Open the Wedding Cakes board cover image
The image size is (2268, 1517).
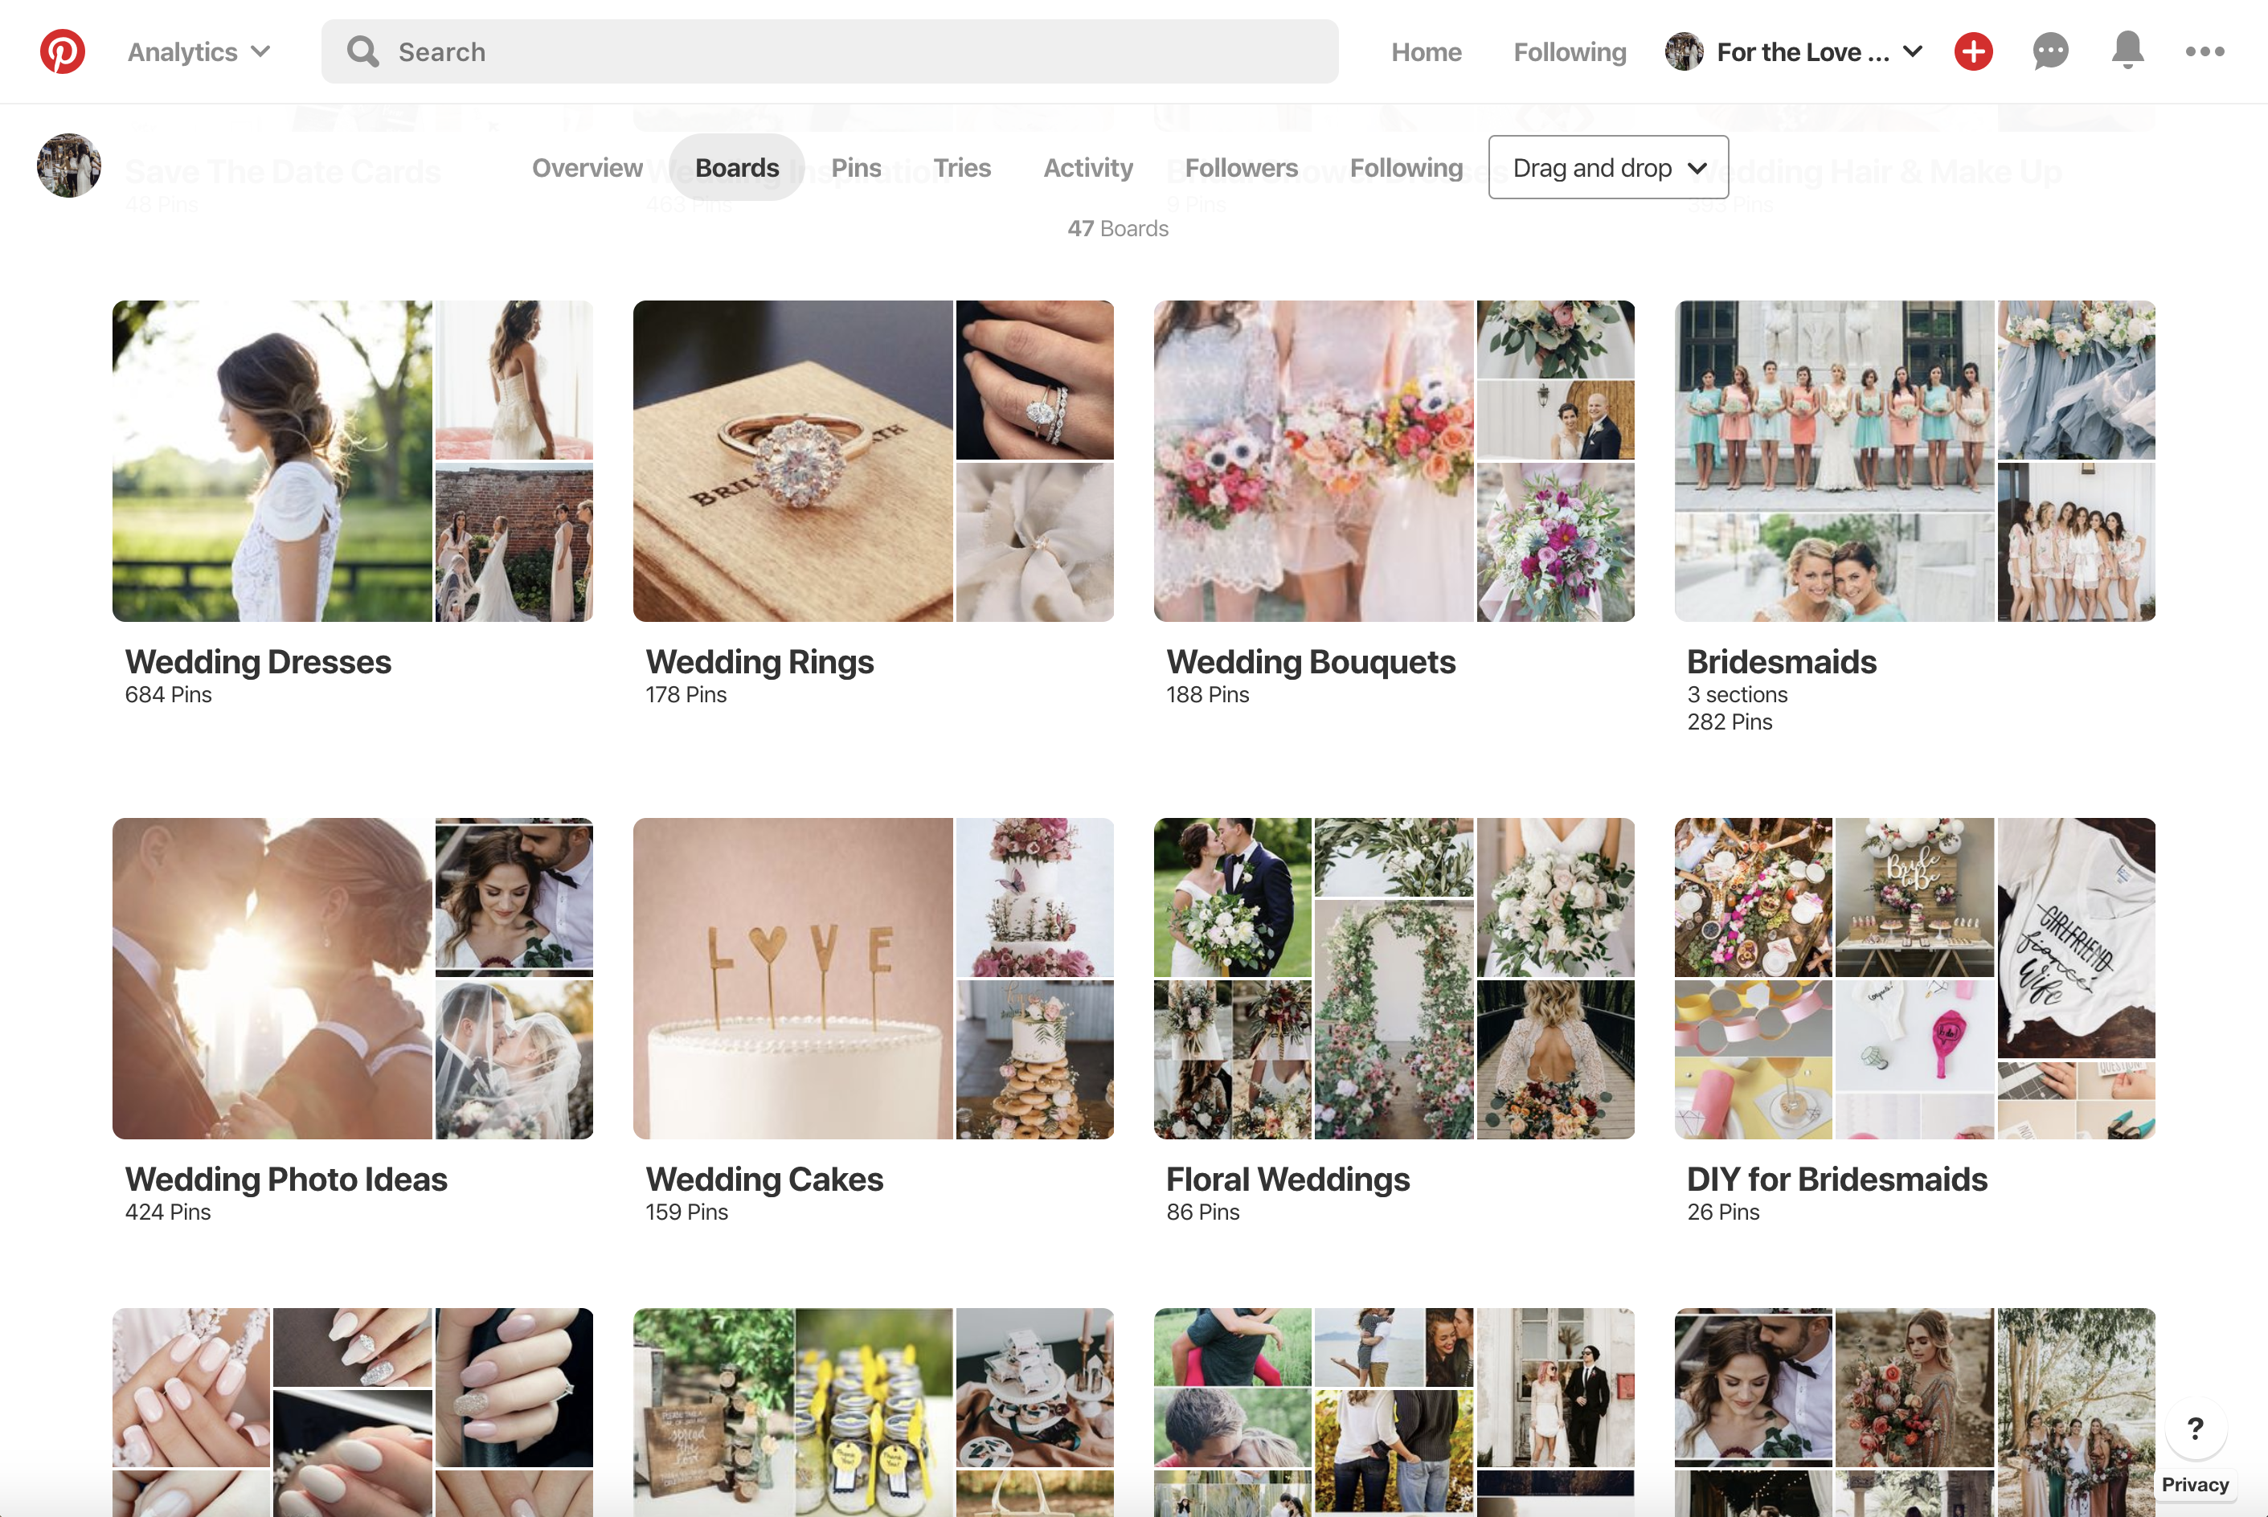873,978
